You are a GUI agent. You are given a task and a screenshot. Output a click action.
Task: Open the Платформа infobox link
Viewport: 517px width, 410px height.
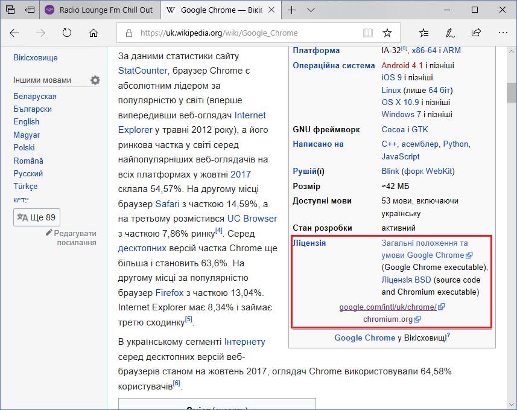316,51
